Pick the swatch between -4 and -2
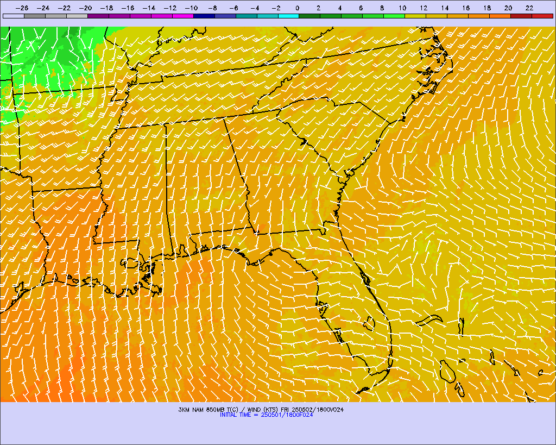Viewport: 556px width, 445px height. click(267, 16)
